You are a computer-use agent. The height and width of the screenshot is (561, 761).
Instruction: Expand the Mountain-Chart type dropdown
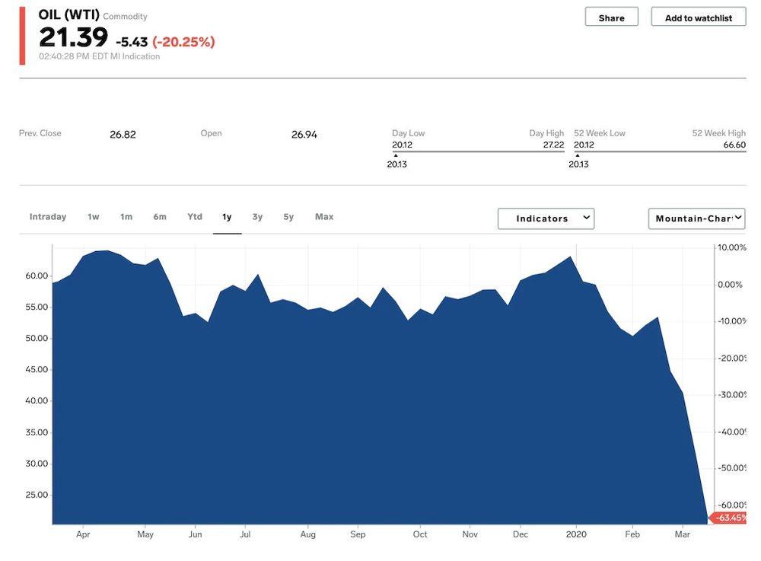(696, 218)
